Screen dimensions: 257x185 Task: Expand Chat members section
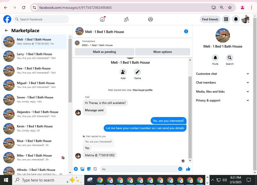(x=223, y=83)
